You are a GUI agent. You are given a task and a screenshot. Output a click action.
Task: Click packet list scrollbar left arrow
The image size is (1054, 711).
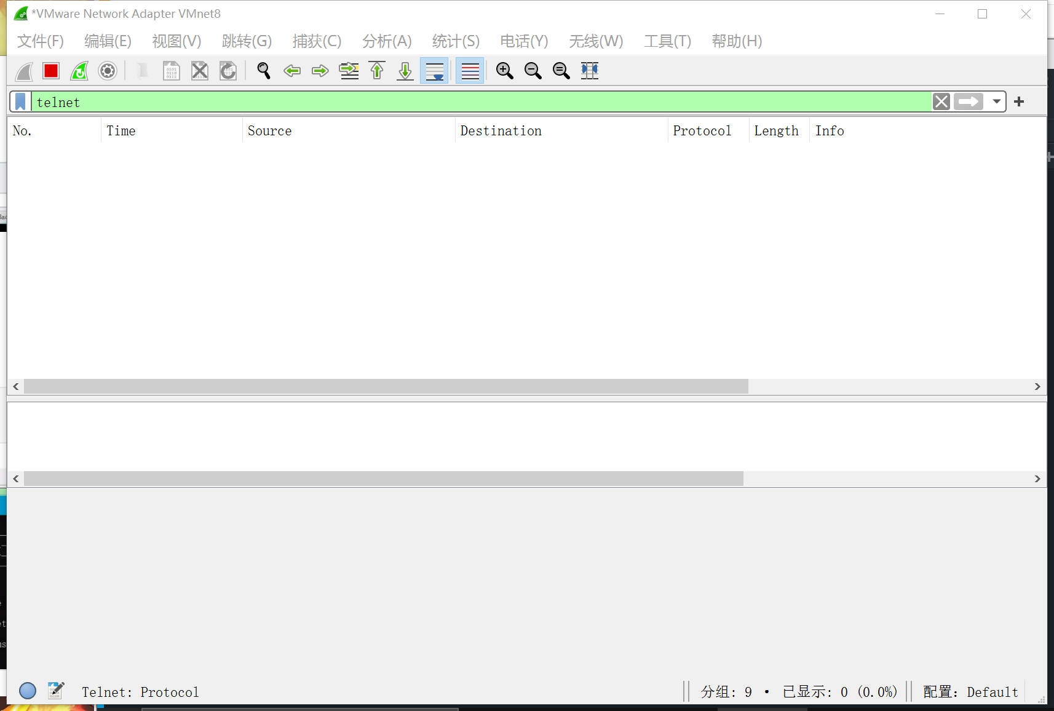[16, 386]
